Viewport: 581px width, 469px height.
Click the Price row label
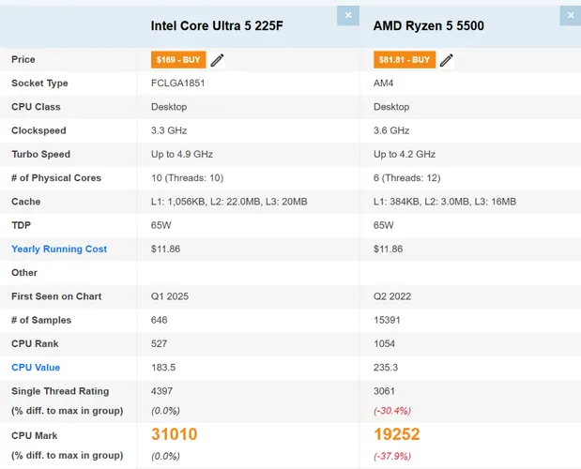[23, 59]
